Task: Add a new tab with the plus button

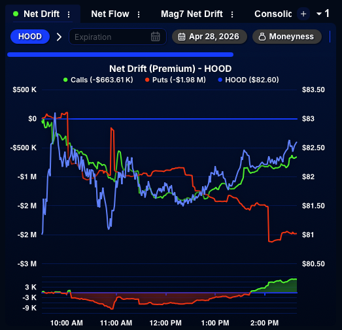Action: (x=303, y=14)
